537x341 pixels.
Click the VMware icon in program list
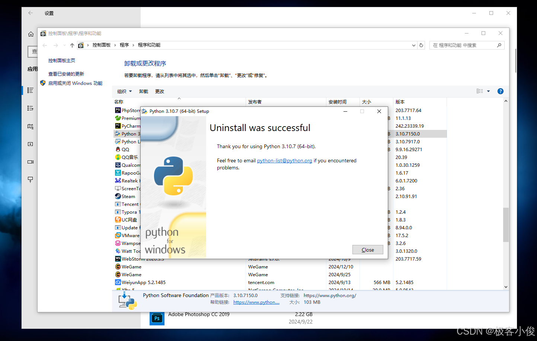click(118, 235)
